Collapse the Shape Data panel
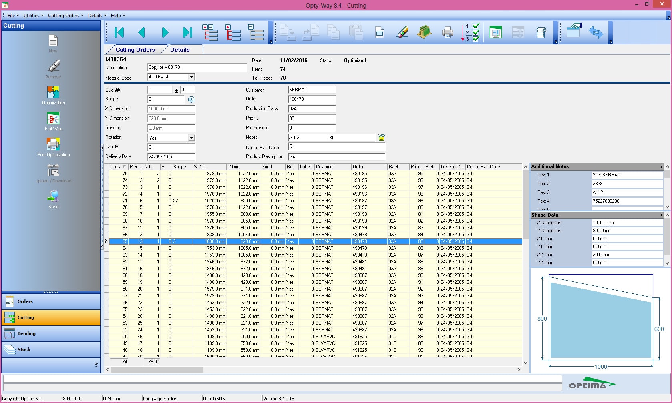 [661, 215]
